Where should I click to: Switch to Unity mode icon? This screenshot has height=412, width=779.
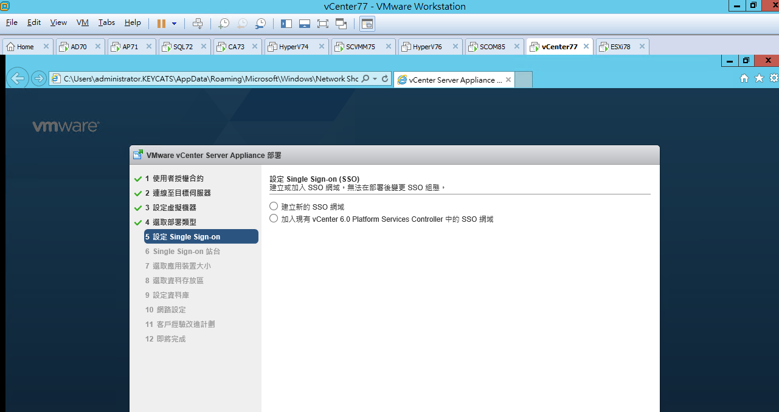click(x=341, y=24)
